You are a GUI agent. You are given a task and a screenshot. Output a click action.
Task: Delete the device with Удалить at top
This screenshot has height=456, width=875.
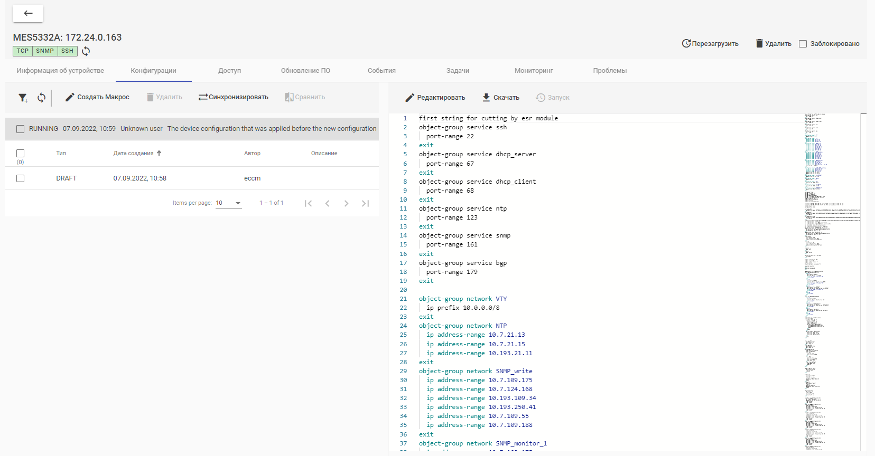[773, 44]
